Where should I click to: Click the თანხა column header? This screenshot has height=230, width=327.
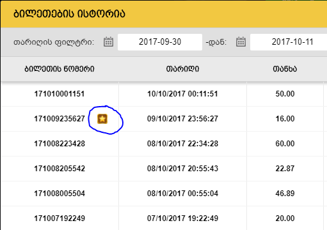(285, 69)
